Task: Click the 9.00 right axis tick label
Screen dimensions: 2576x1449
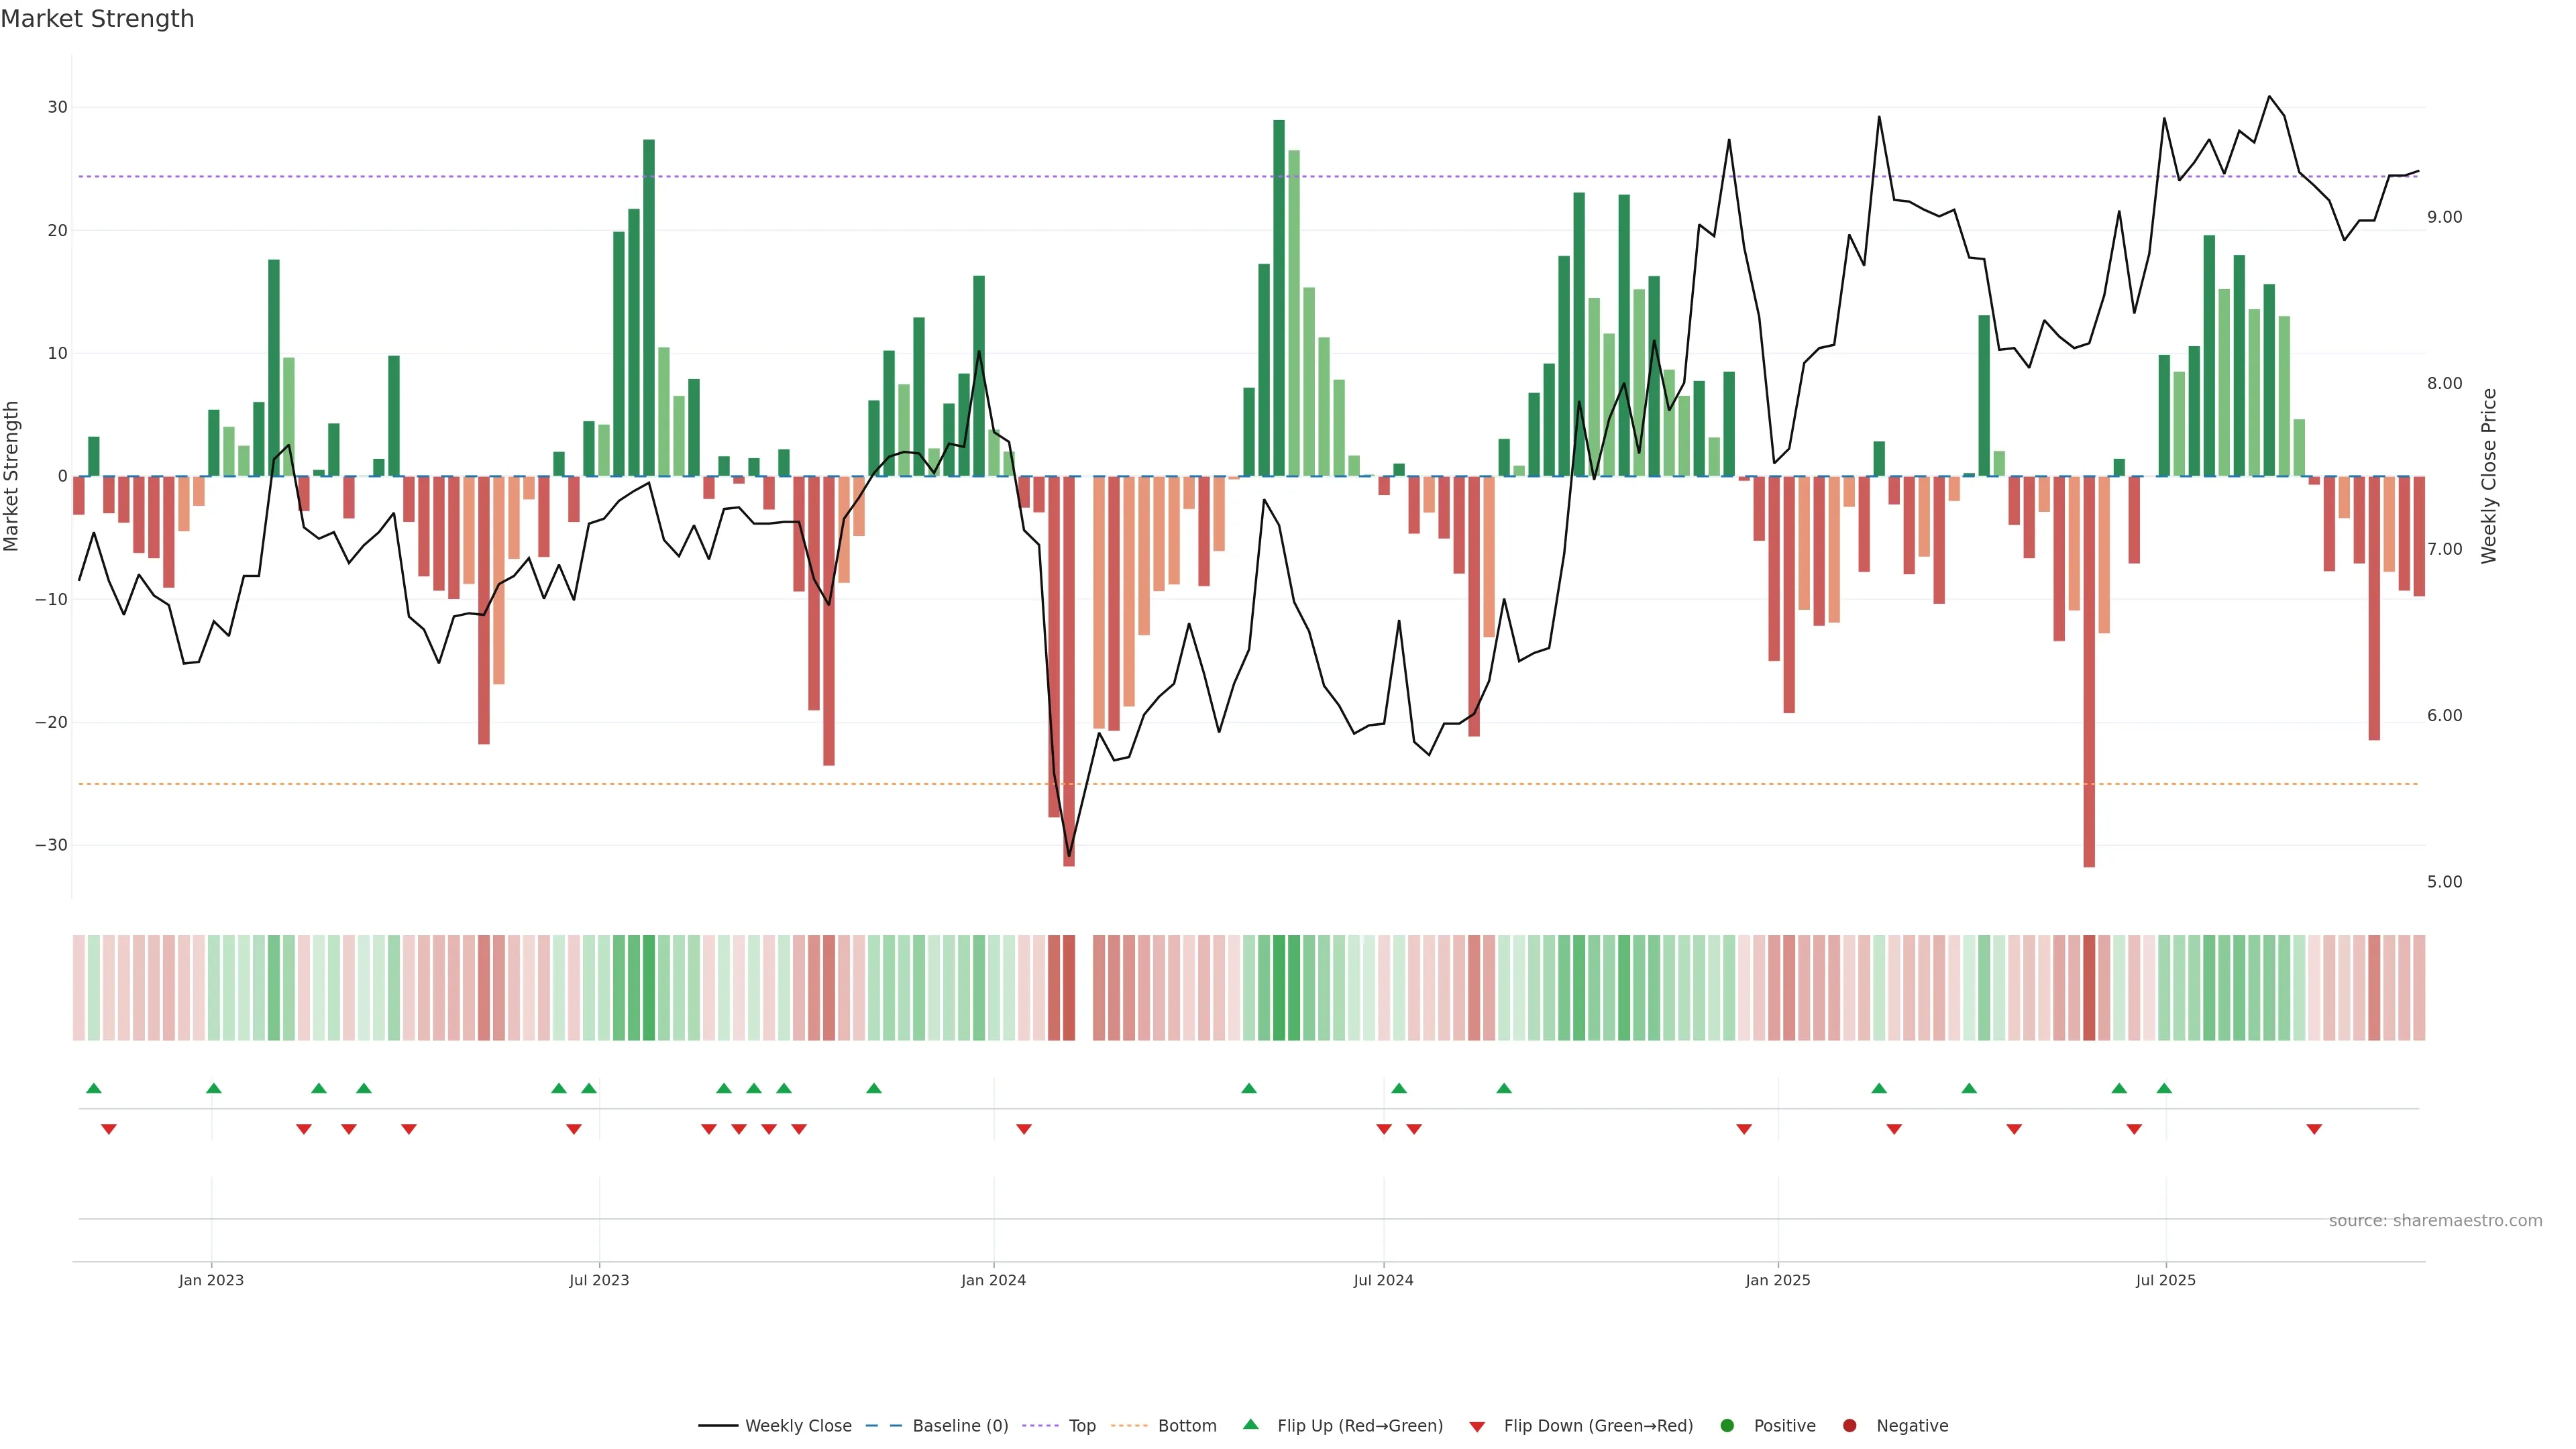Action: (2444, 217)
